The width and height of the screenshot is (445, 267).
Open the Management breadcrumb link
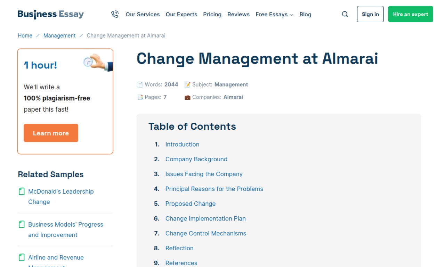[59, 35]
